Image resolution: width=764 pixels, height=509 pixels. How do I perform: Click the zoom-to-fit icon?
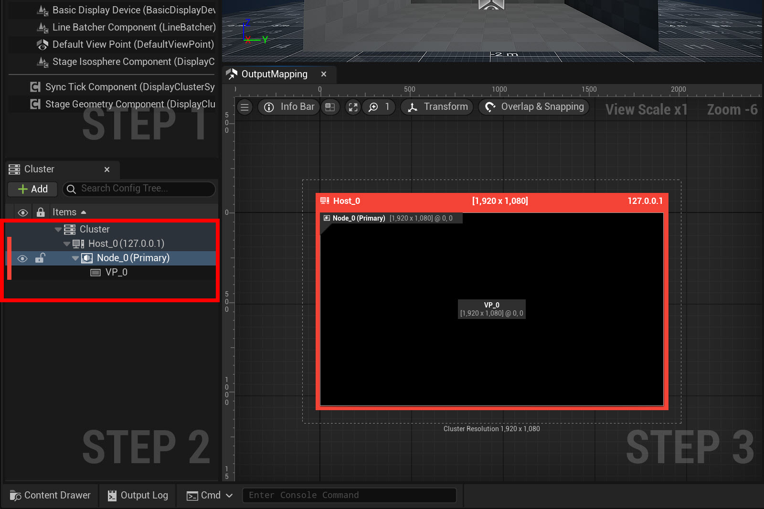click(x=353, y=107)
